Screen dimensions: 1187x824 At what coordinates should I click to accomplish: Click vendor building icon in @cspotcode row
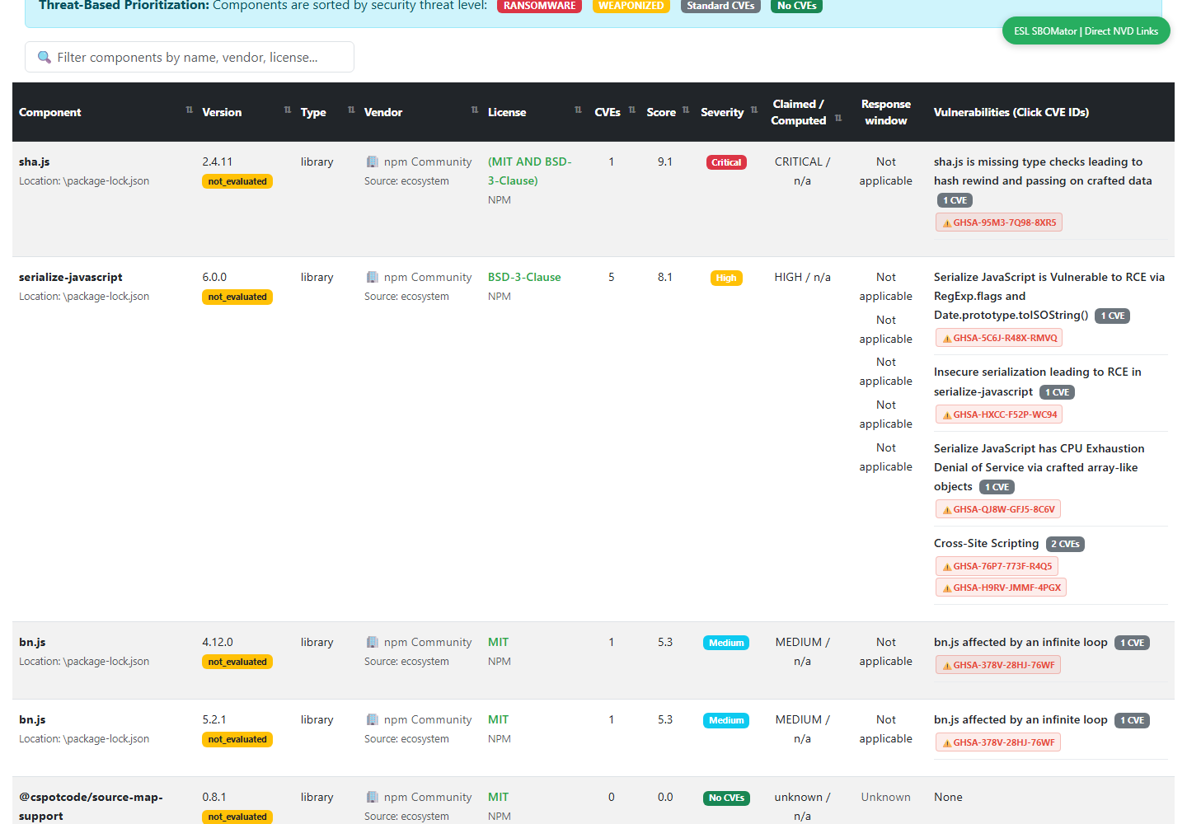[x=372, y=797]
